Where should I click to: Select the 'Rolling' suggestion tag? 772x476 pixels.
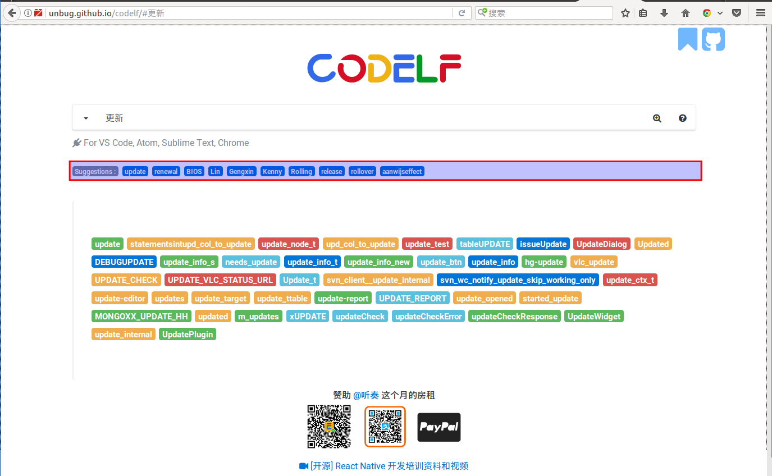click(x=302, y=171)
